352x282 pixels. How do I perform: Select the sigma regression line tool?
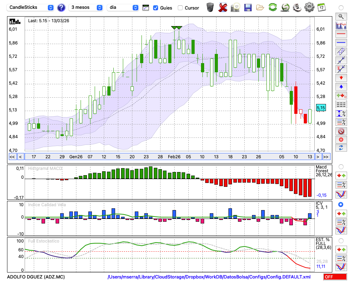[x=341, y=69]
